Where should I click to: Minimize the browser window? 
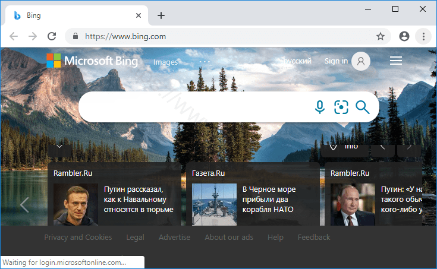(368, 9)
